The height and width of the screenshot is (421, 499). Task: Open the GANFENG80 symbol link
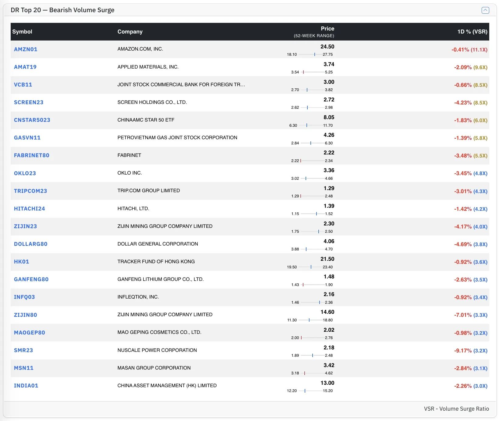(x=31, y=279)
